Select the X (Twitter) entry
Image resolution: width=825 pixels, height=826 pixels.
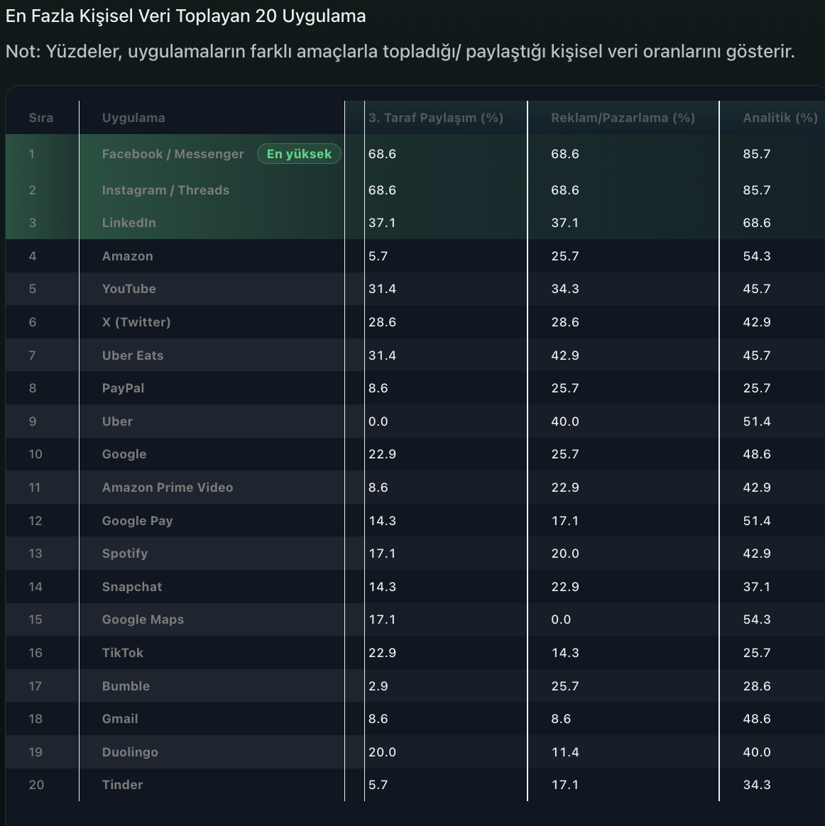(x=136, y=322)
